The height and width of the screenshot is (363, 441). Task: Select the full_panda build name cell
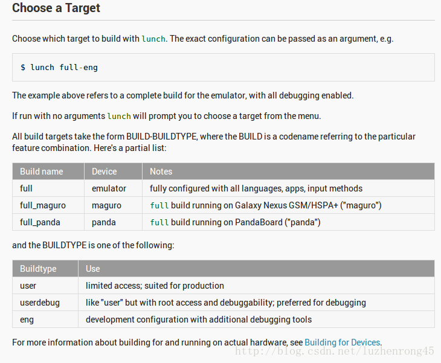[x=48, y=222]
